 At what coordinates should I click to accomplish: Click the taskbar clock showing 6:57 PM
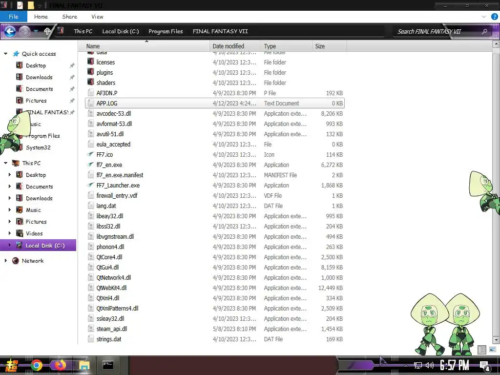pyautogui.click(x=455, y=365)
